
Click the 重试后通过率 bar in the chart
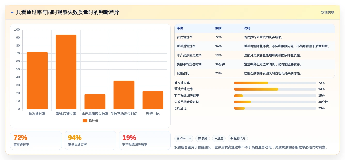[x=66, y=72]
